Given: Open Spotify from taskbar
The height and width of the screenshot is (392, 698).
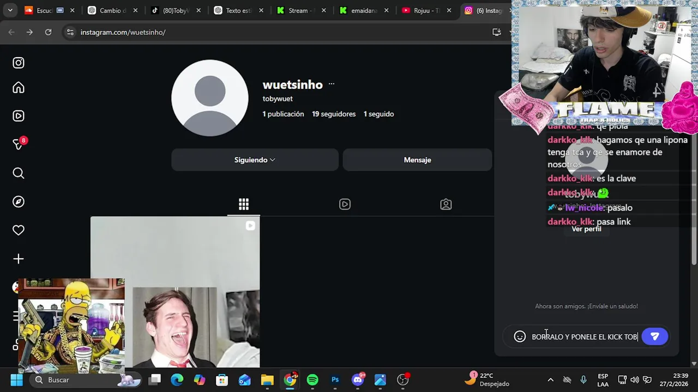Looking at the screenshot, I should 312,380.
